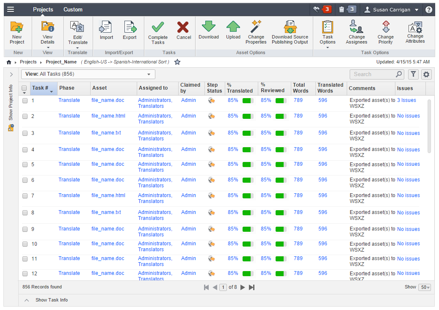Click the Upload asset icon
Image resolution: width=439 pixels, height=310 pixels.
tap(233, 27)
